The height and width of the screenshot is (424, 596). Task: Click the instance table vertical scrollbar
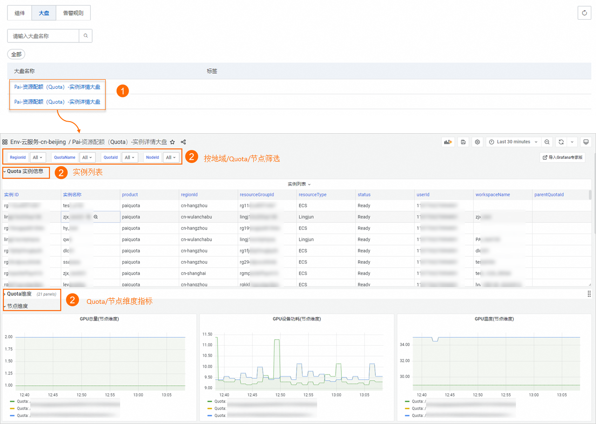[590, 194]
